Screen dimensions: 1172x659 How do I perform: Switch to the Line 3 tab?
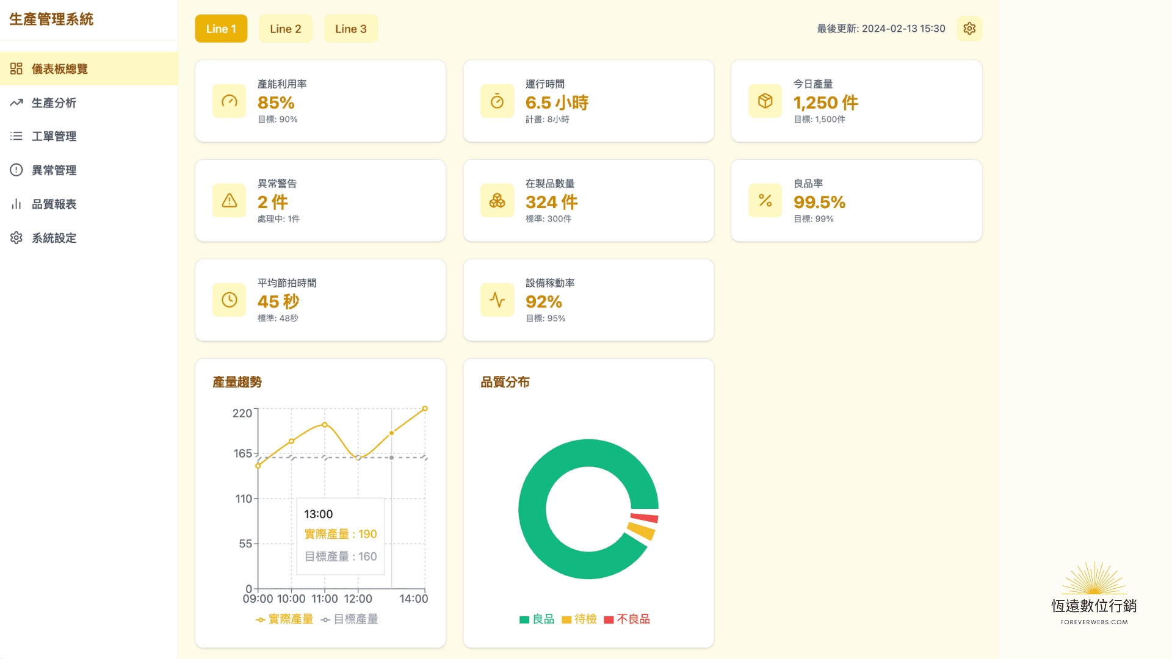tap(350, 28)
